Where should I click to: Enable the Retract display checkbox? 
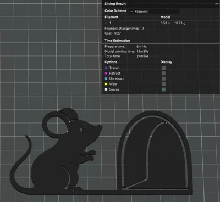tap(163, 74)
